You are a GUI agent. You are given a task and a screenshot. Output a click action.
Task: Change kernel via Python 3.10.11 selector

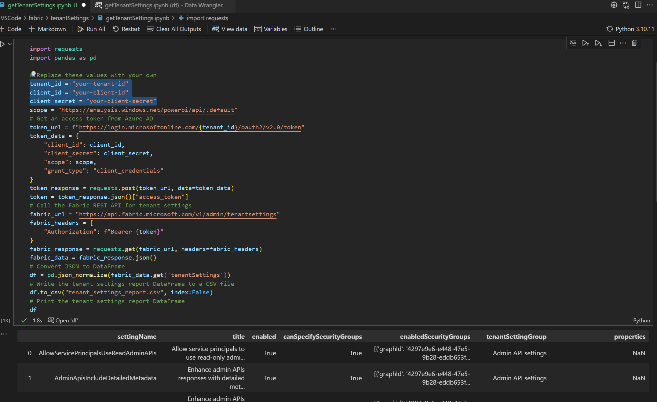click(630, 29)
